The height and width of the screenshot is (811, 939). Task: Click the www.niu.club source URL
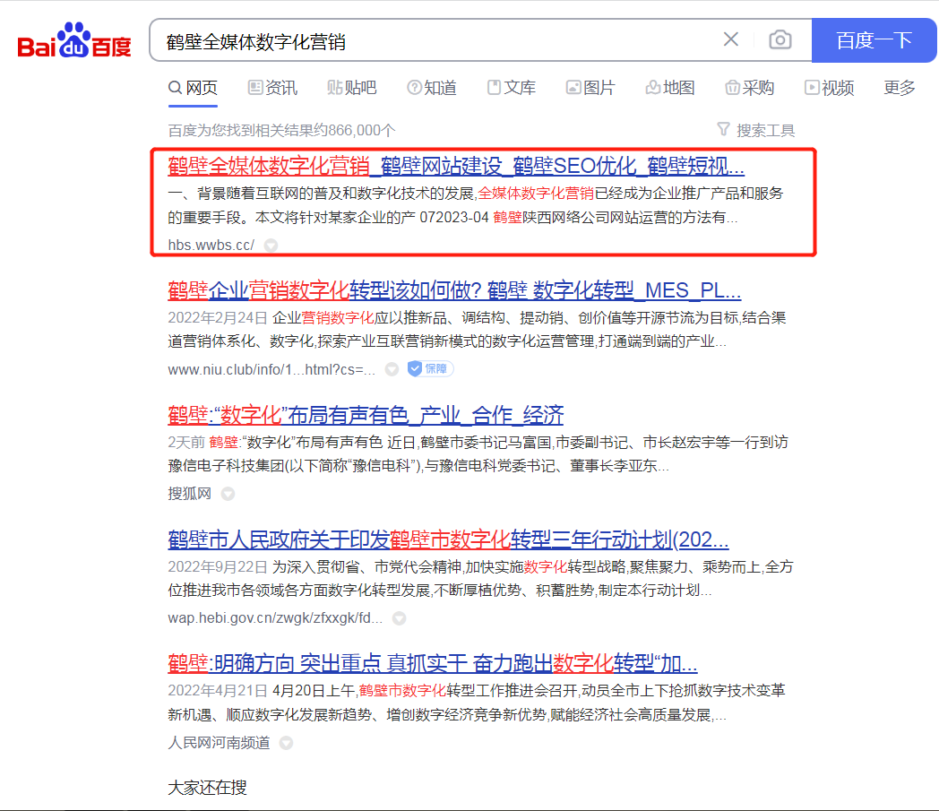point(271,369)
